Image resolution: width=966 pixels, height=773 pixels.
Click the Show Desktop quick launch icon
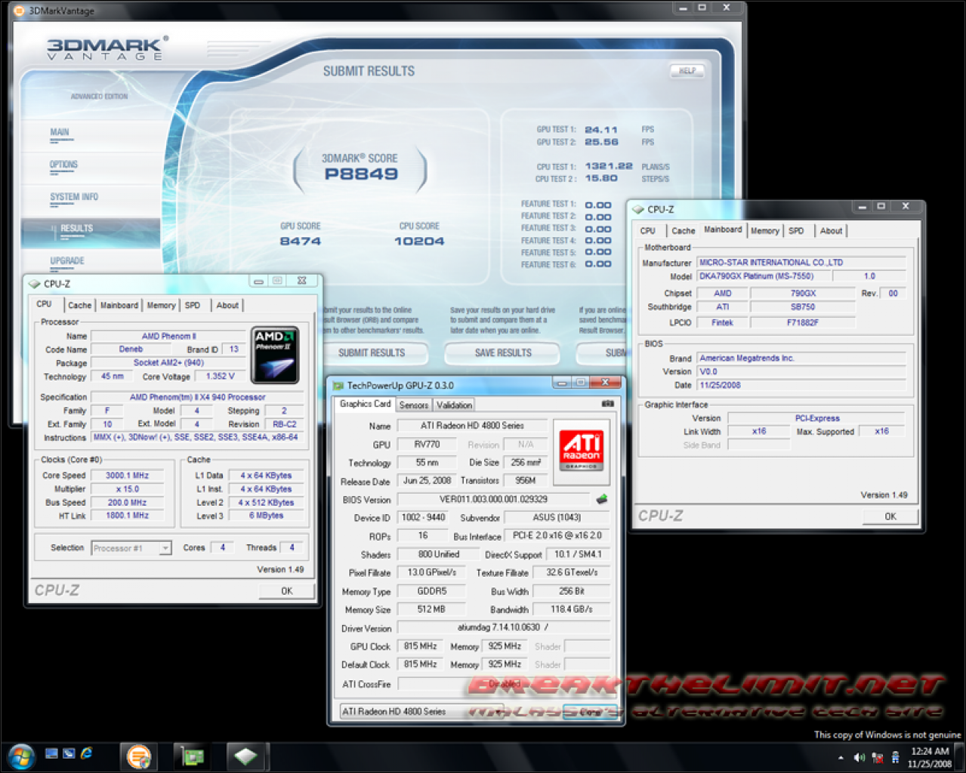pyautogui.click(x=51, y=753)
